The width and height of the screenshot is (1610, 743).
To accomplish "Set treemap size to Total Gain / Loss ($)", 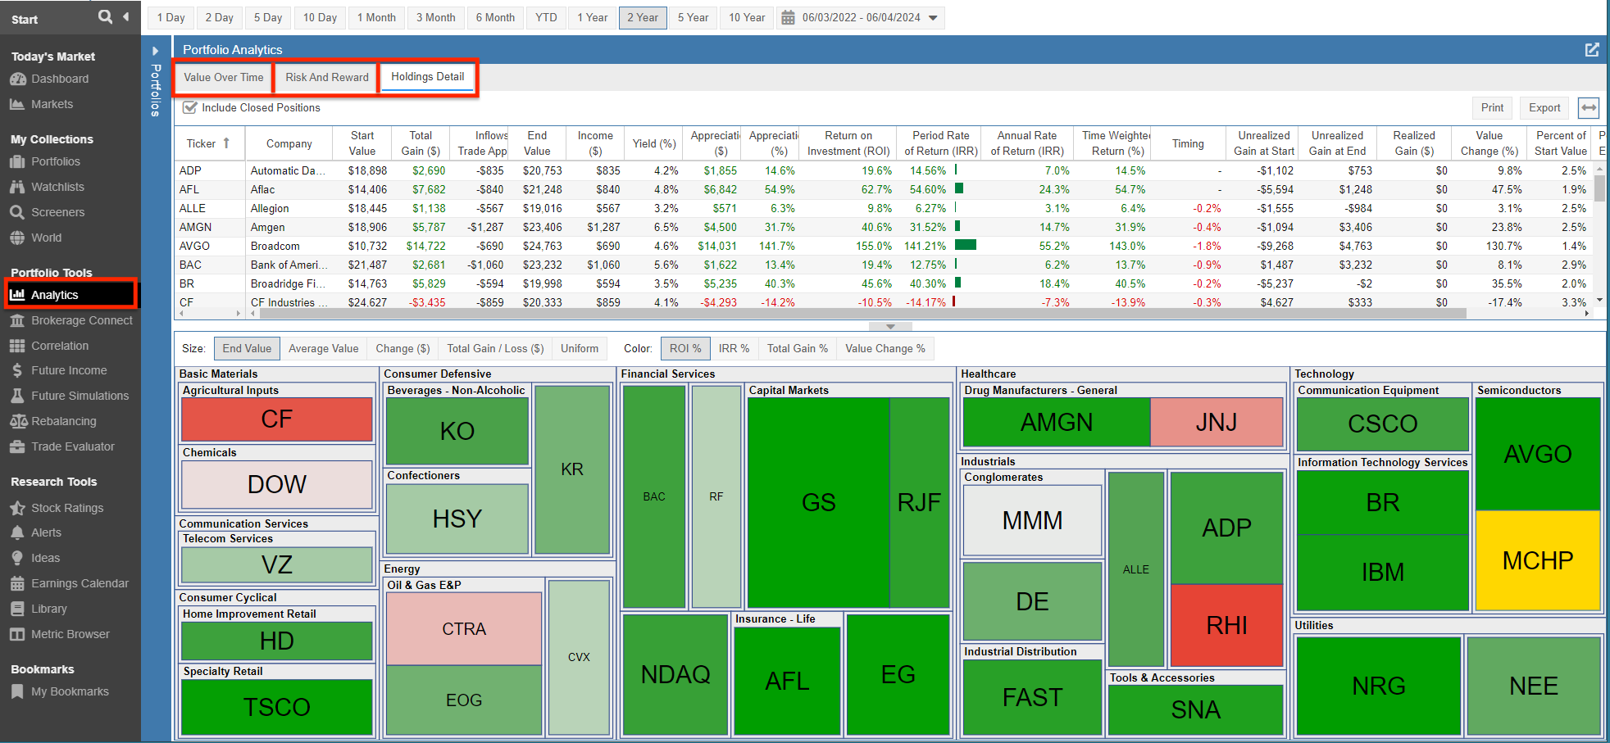I will (x=495, y=348).
